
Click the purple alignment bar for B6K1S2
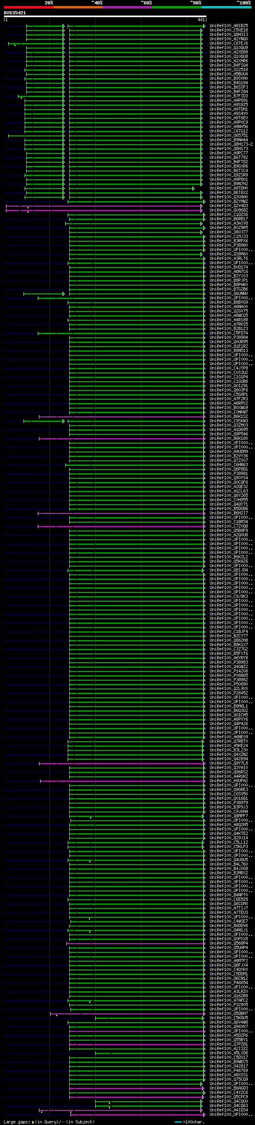[122, 417]
